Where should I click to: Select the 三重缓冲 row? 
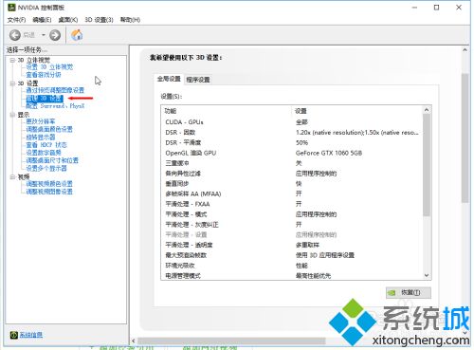(x=292, y=163)
